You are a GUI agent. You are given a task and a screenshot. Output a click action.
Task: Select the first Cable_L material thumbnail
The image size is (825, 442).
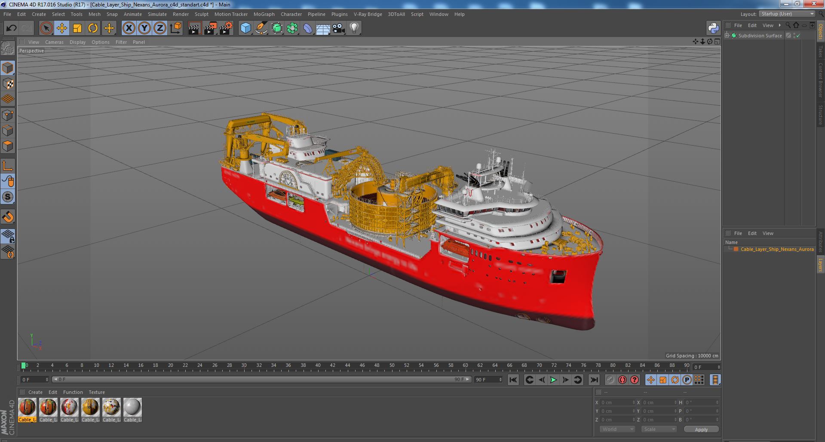tap(28, 407)
